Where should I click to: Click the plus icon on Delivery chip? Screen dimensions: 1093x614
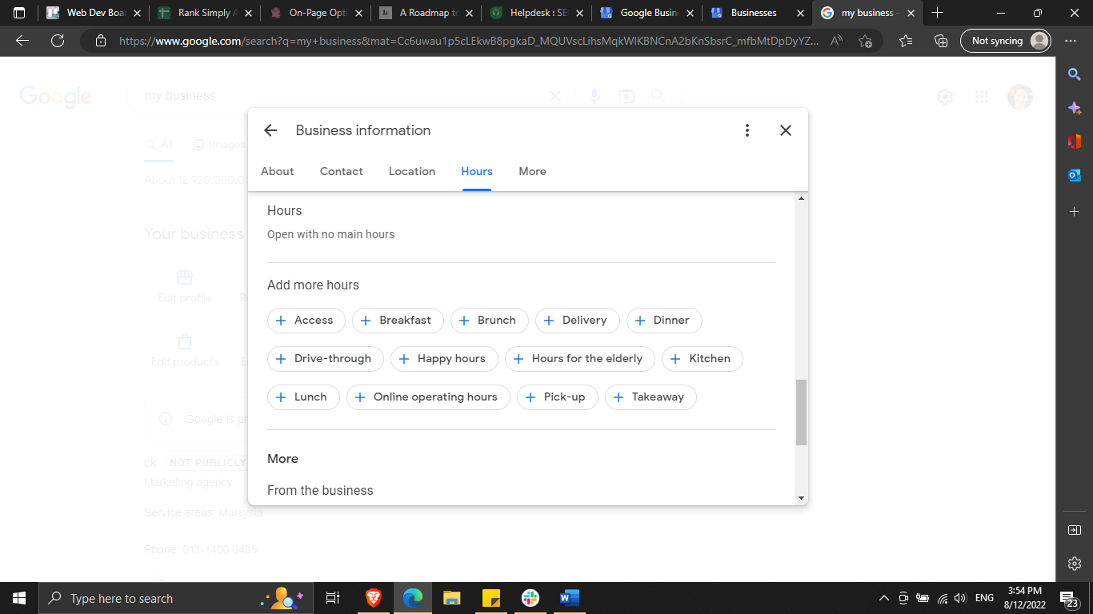[549, 321]
